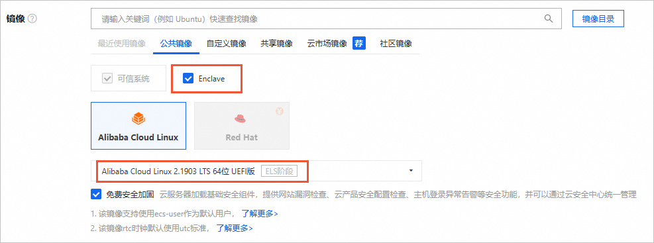Switch to 最近使用镜像 tab
654x243 pixels.
(x=121, y=44)
